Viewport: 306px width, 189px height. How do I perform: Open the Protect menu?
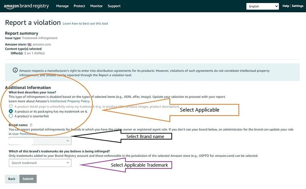pyautogui.click(x=79, y=6)
